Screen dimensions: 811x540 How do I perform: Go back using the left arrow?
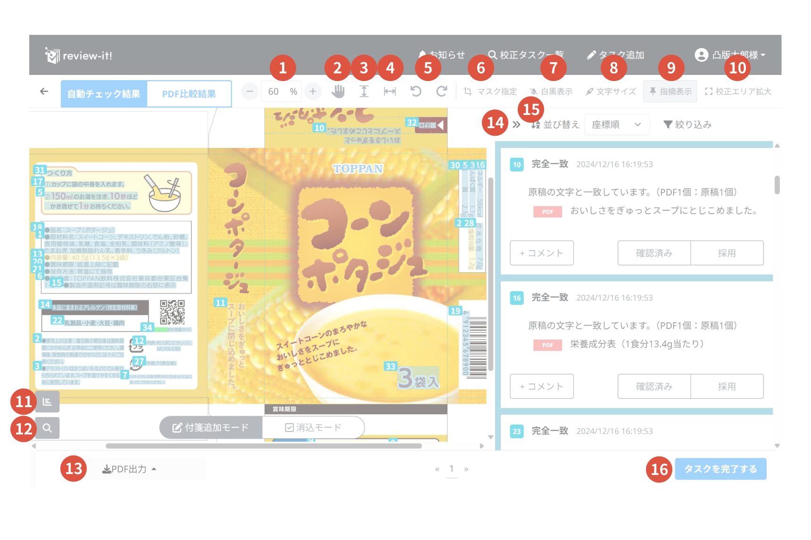[44, 91]
